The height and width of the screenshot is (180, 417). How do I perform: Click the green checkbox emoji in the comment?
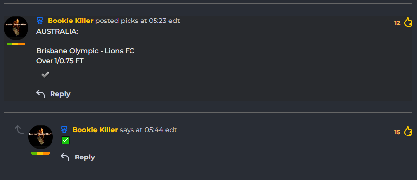pyautogui.click(x=65, y=140)
